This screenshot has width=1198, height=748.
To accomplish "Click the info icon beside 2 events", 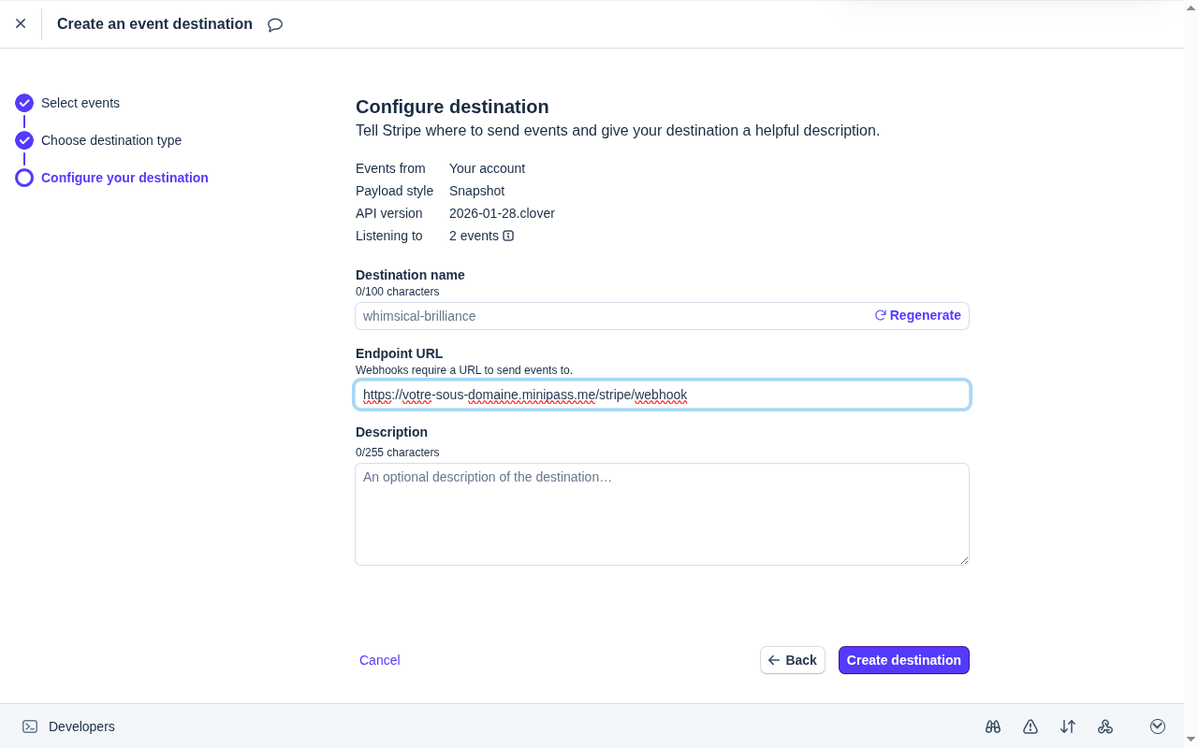I will (x=507, y=236).
